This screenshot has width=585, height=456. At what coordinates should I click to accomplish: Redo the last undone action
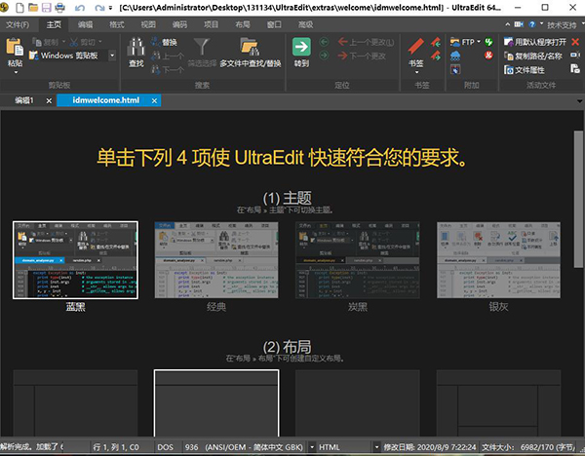point(99,8)
